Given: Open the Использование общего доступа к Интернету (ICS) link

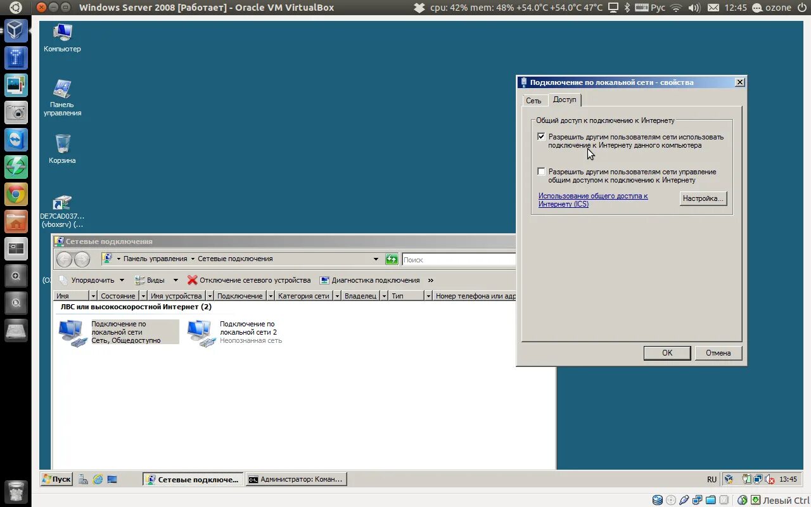Looking at the screenshot, I should tap(593, 200).
